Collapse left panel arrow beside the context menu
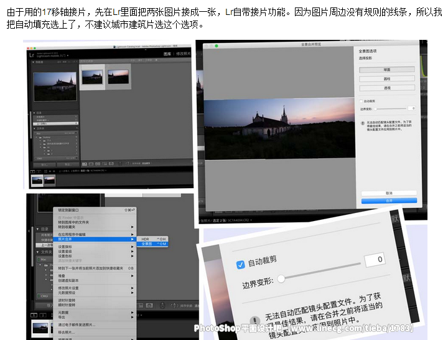 tap(29, 230)
